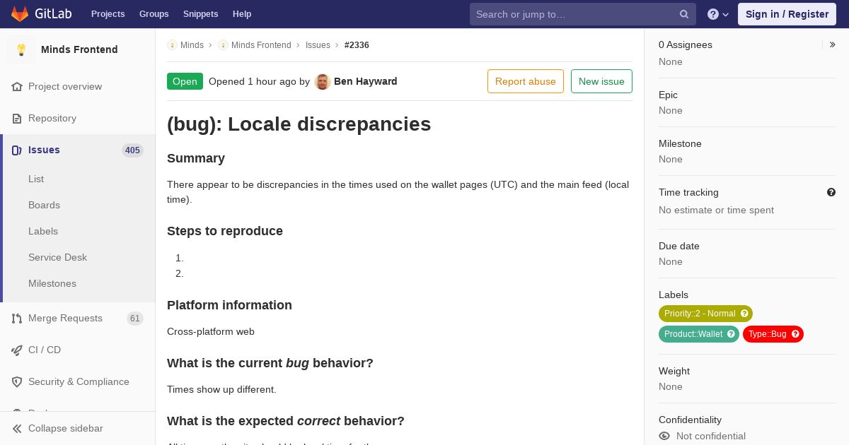Screen dimensions: 849x445
Task: Open the Groups menu
Action: click(154, 14)
